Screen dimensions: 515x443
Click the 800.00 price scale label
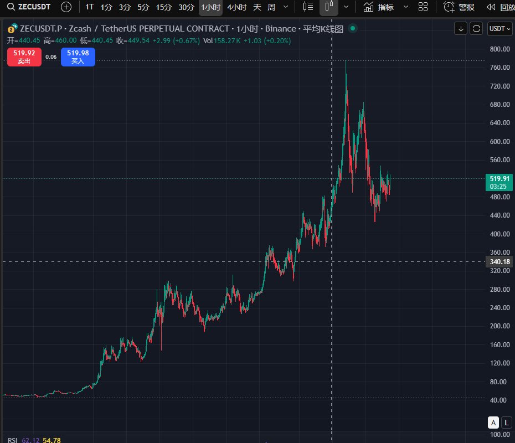499,49
